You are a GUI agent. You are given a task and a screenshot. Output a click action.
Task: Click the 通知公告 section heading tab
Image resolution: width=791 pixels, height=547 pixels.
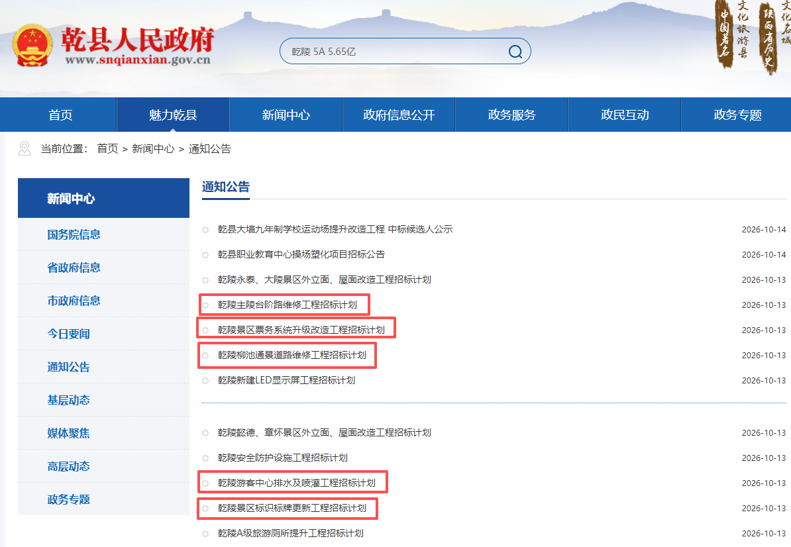[x=225, y=187]
